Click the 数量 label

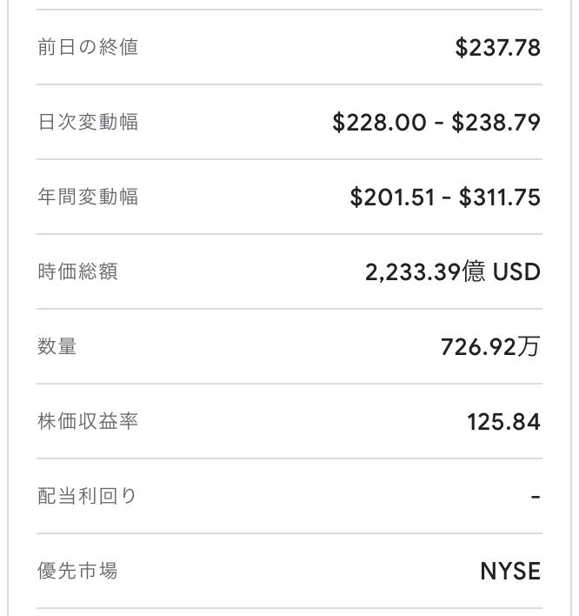click(x=57, y=346)
